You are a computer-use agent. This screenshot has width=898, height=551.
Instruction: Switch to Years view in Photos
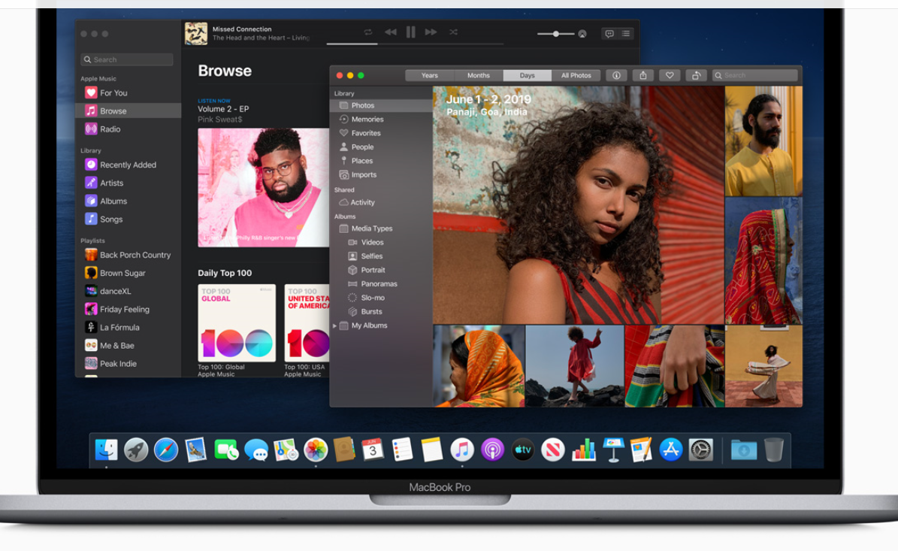click(430, 76)
